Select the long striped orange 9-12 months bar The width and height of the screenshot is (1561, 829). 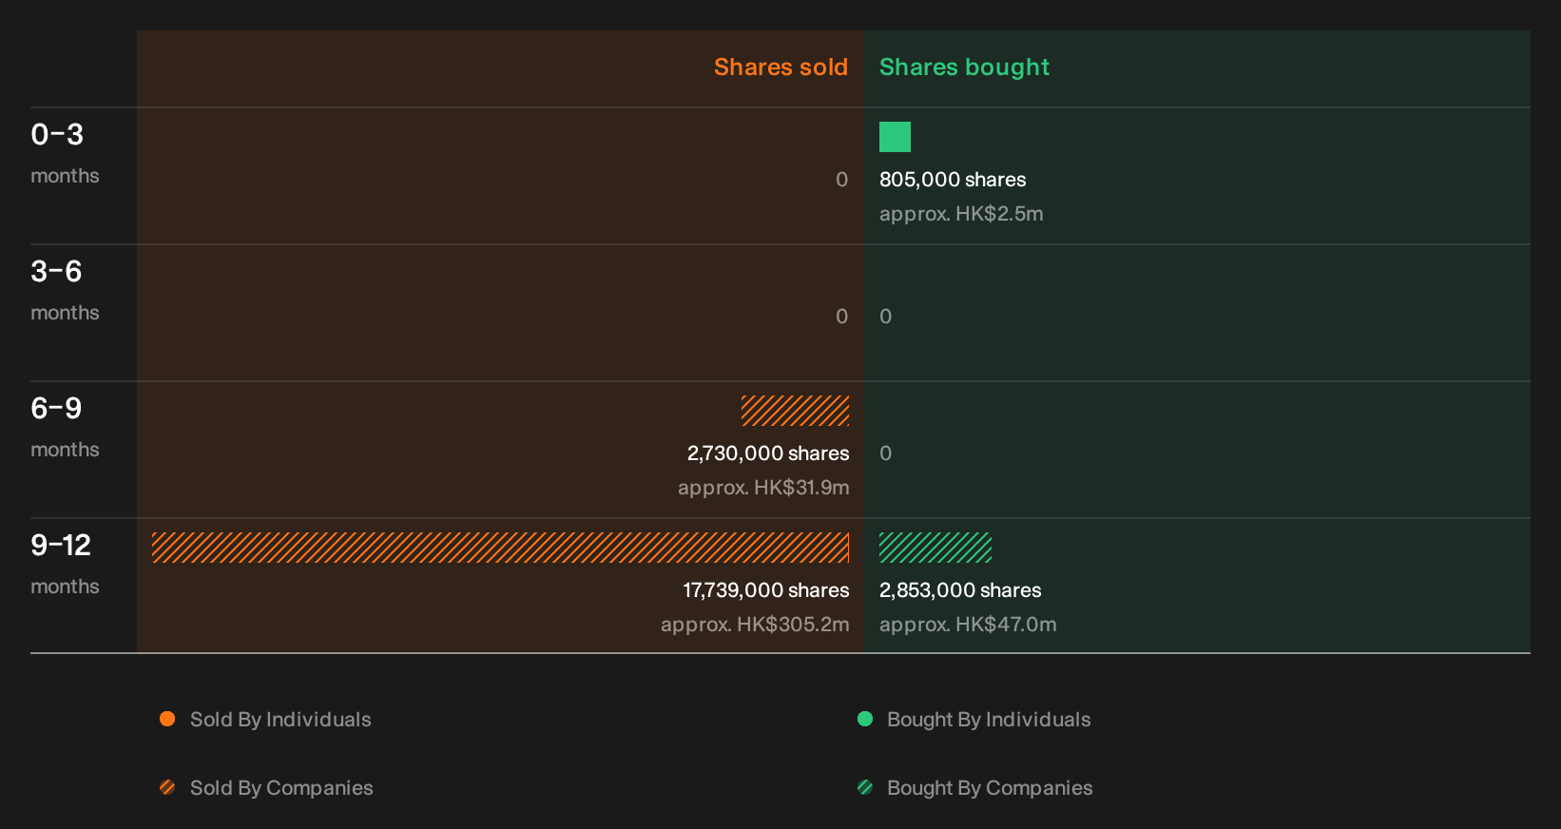click(501, 548)
